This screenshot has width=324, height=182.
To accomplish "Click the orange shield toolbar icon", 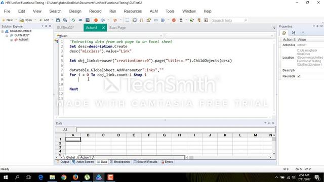I will coord(199,20).
